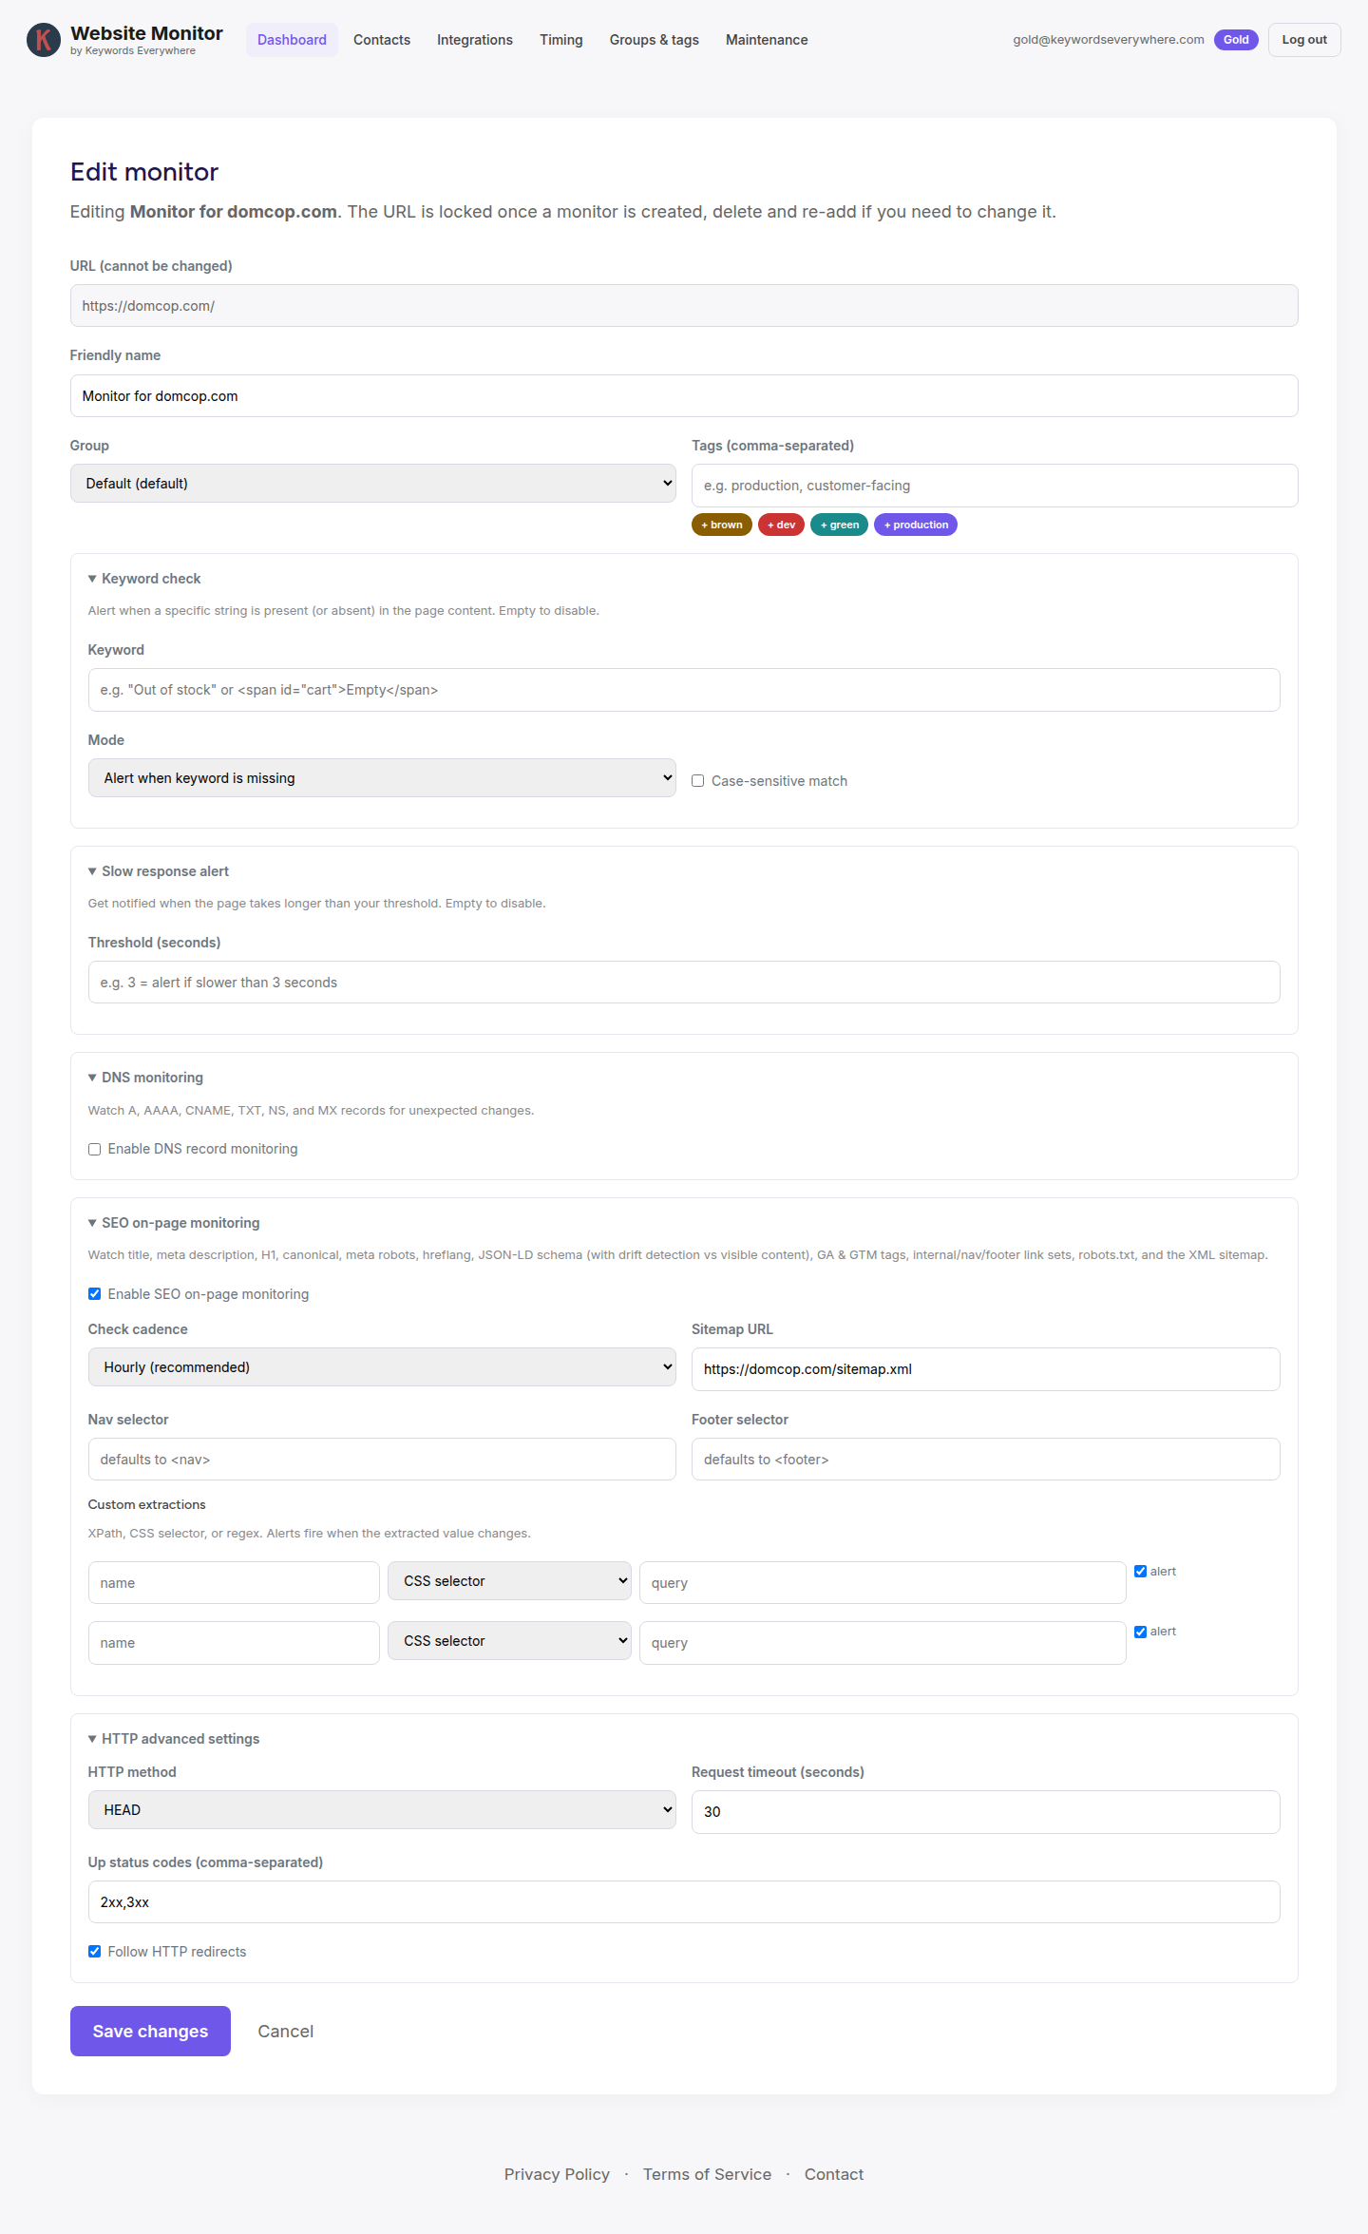Click the Website Monitor K logo
The image size is (1368, 2234).
click(x=44, y=40)
